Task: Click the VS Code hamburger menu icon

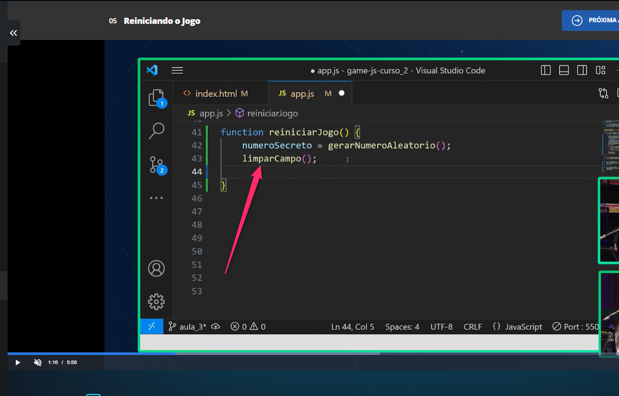Action: [177, 70]
